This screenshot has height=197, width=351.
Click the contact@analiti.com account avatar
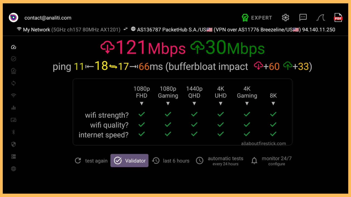coord(13,18)
